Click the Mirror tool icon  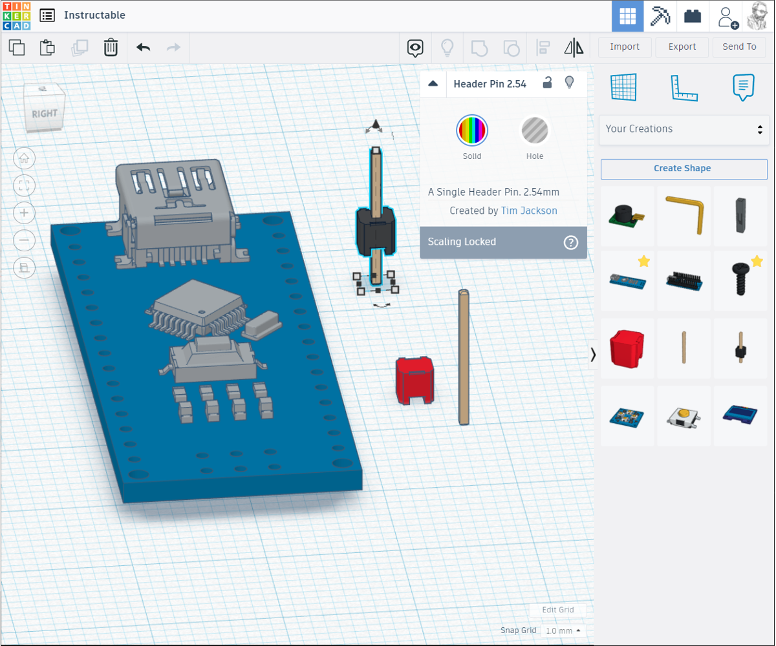(574, 47)
